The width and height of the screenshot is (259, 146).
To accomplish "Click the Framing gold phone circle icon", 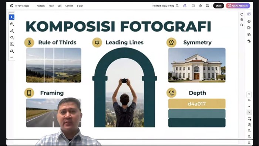I will click(x=29, y=93).
